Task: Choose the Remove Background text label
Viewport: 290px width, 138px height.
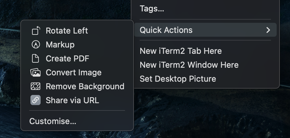Action: click(x=85, y=86)
